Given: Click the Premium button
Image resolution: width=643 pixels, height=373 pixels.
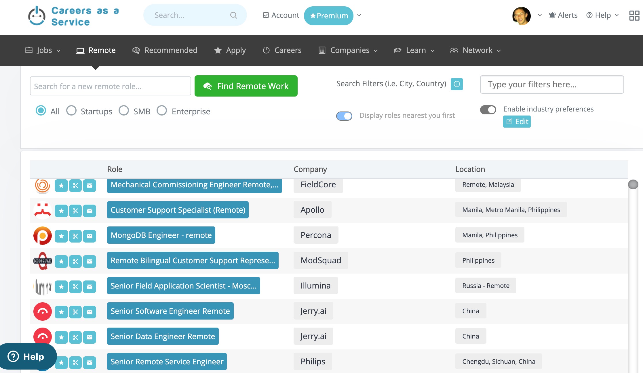Looking at the screenshot, I should (x=329, y=16).
